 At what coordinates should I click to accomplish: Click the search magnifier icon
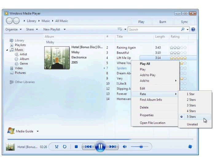click(x=183, y=29)
